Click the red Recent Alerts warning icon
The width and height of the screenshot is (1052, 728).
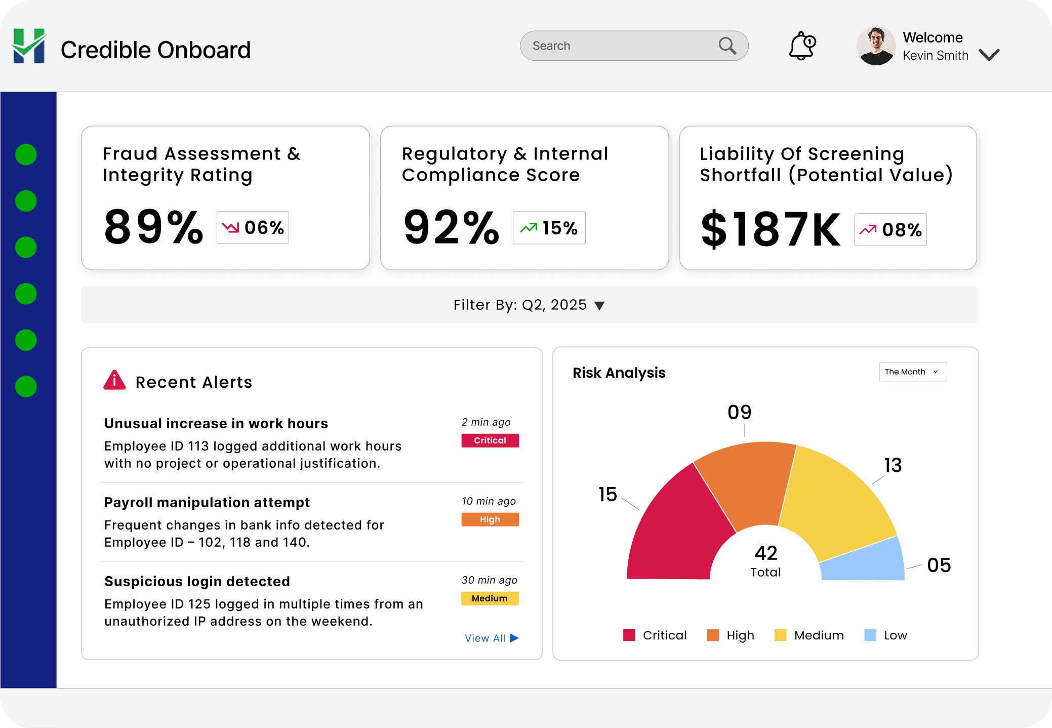point(114,380)
